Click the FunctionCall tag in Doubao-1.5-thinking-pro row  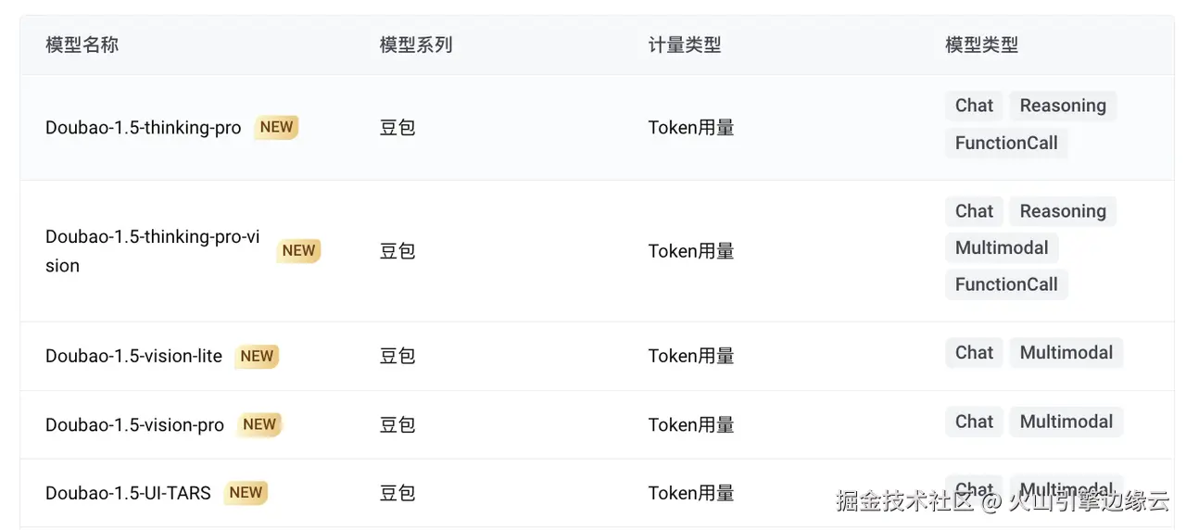point(1005,143)
